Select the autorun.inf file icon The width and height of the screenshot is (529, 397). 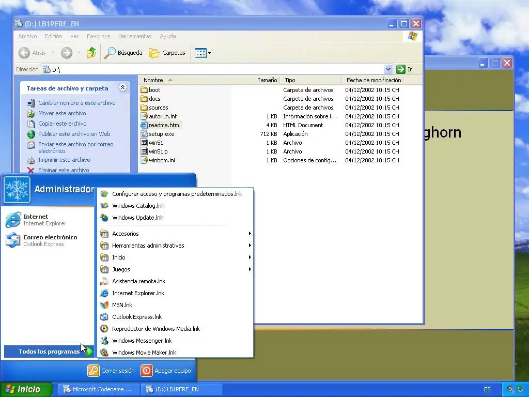click(x=144, y=116)
